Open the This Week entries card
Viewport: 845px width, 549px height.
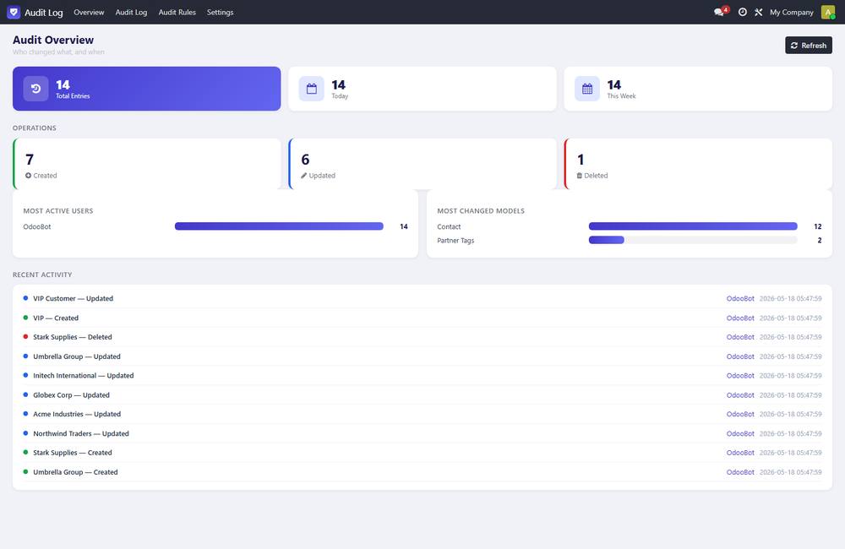698,89
